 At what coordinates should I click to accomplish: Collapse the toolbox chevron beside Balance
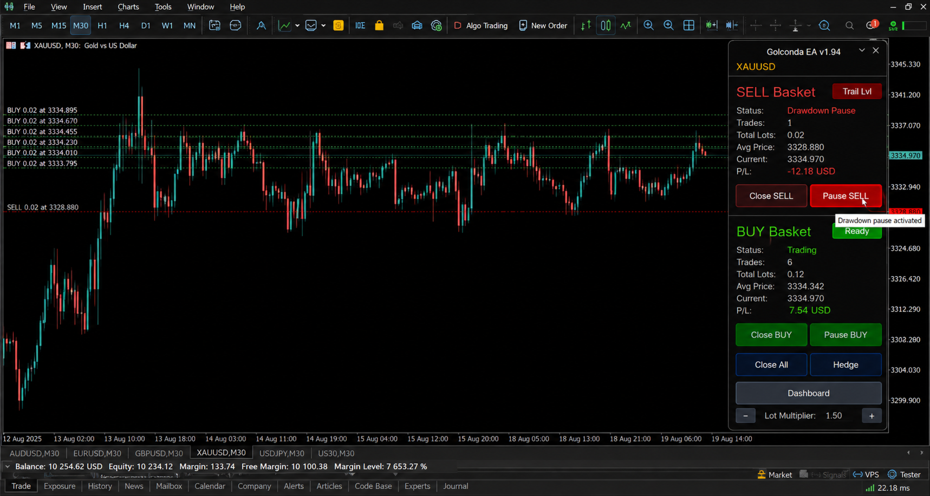8,466
